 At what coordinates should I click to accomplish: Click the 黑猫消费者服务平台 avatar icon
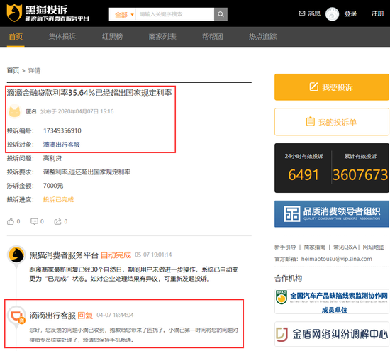coord(16,255)
